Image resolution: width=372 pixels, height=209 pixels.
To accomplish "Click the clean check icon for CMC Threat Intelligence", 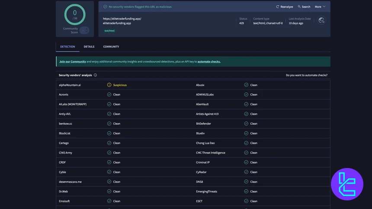I will 246,153.
